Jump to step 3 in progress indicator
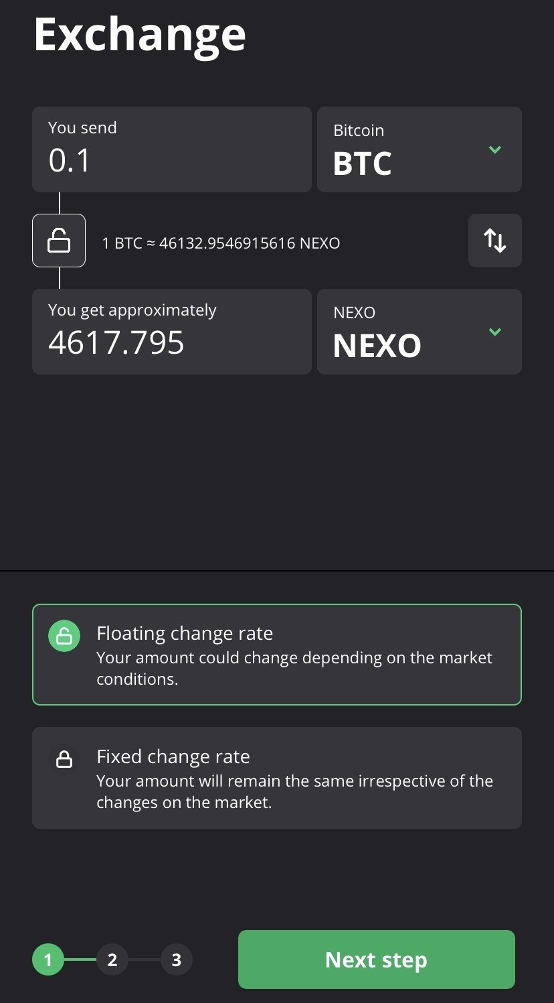Viewport: 554px width, 1003px height. click(x=176, y=960)
